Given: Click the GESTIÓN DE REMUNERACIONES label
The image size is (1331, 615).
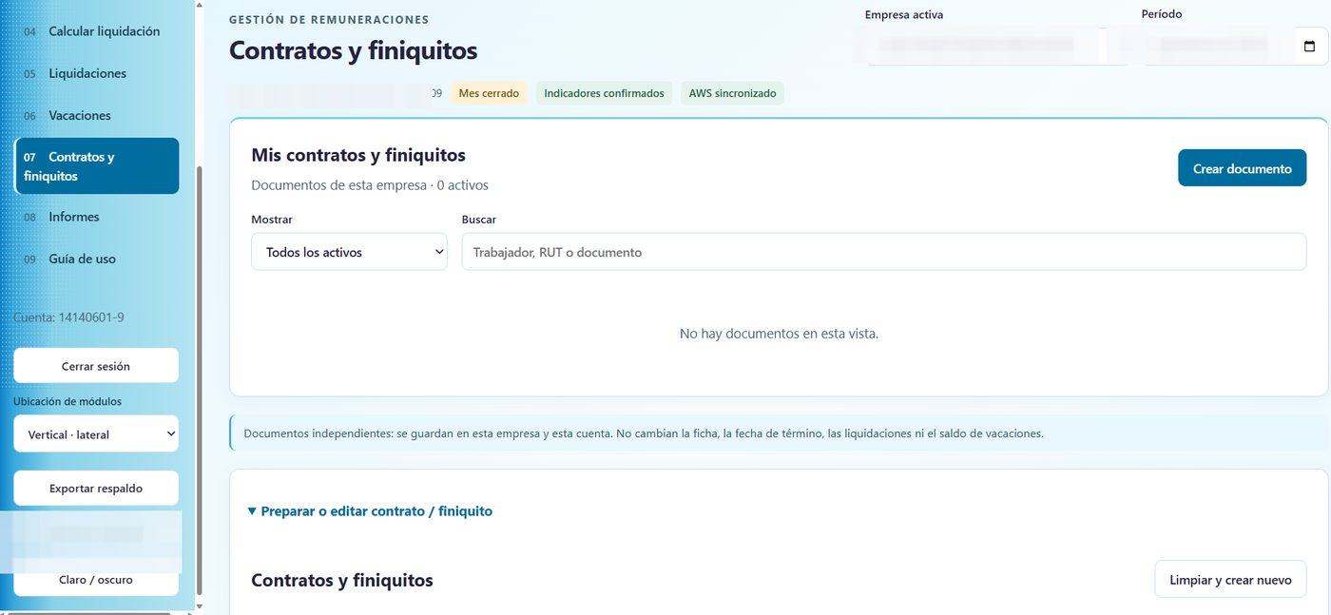Looking at the screenshot, I should point(329,19).
